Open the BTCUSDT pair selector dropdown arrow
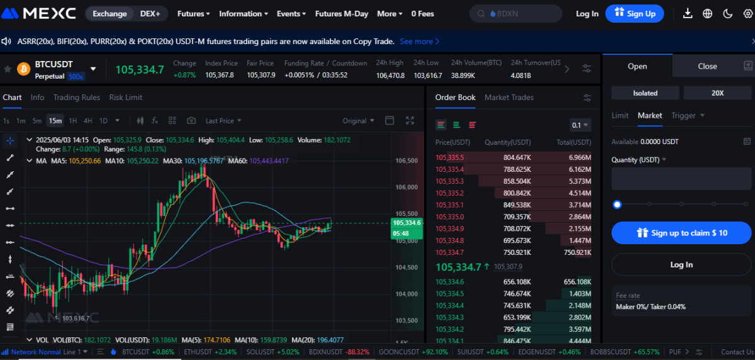 [x=93, y=69]
